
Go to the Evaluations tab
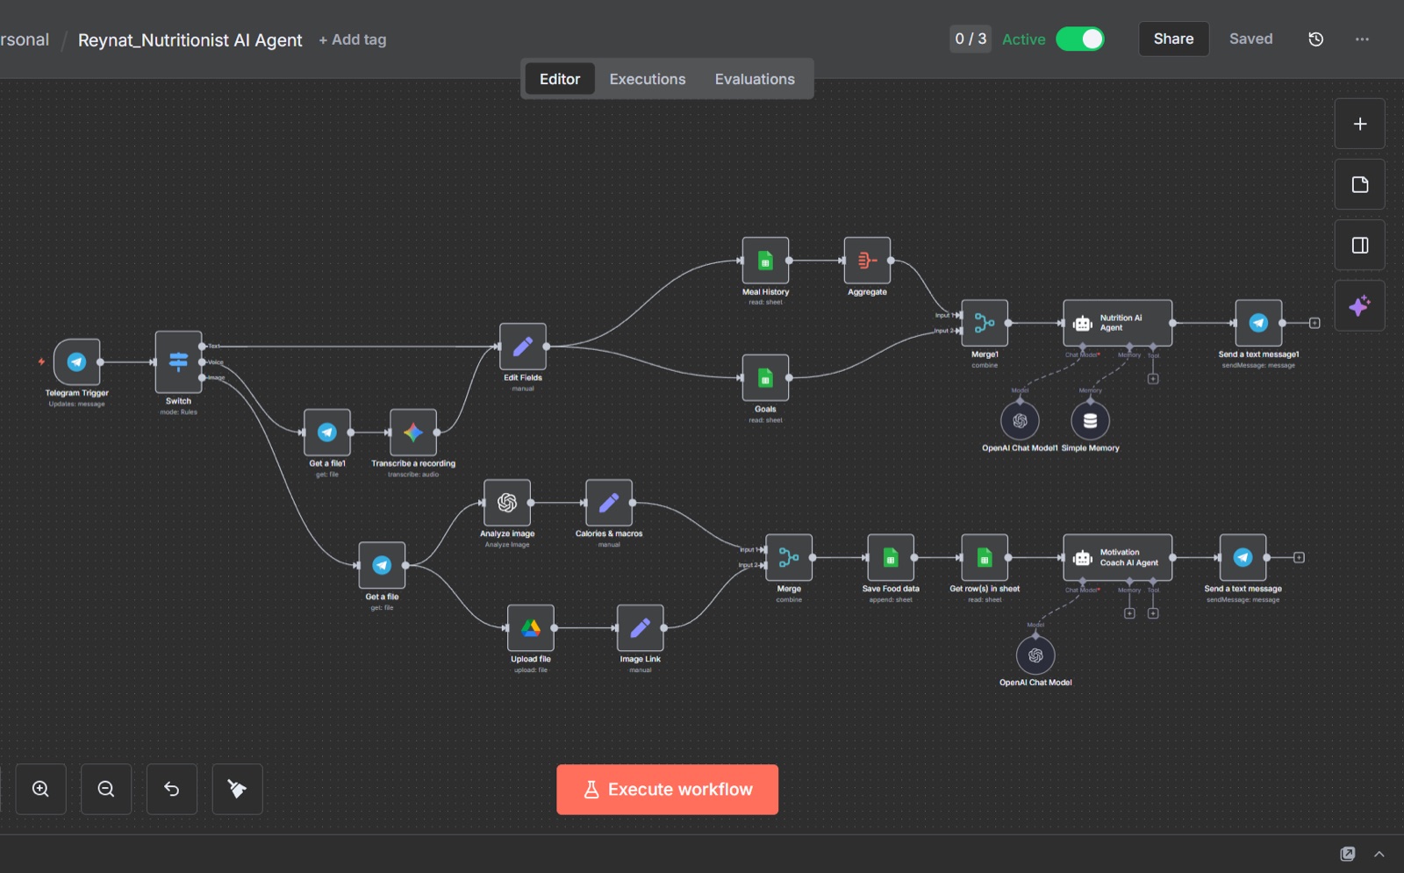tap(755, 79)
